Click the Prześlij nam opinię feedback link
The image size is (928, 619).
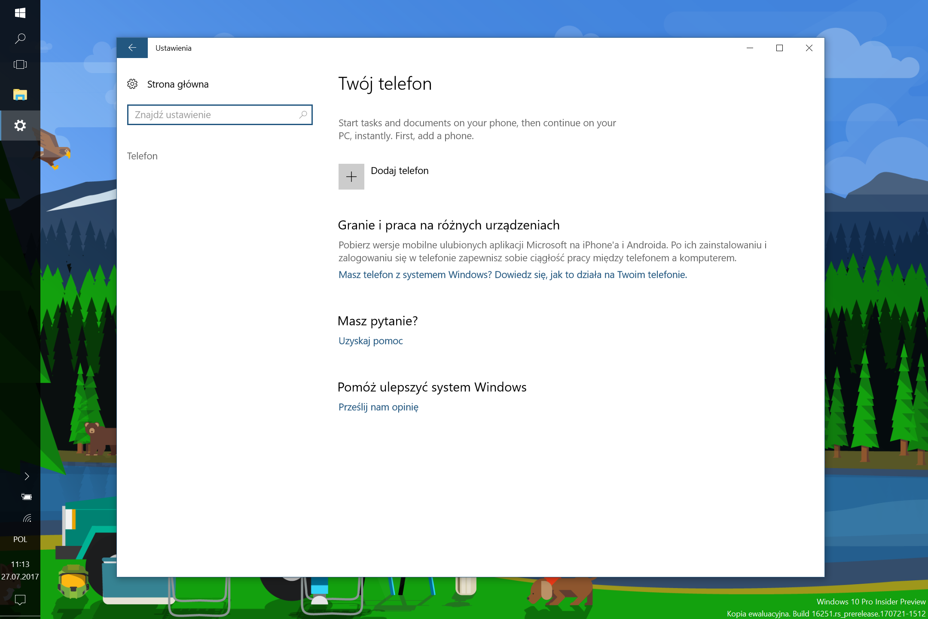point(379,407)
